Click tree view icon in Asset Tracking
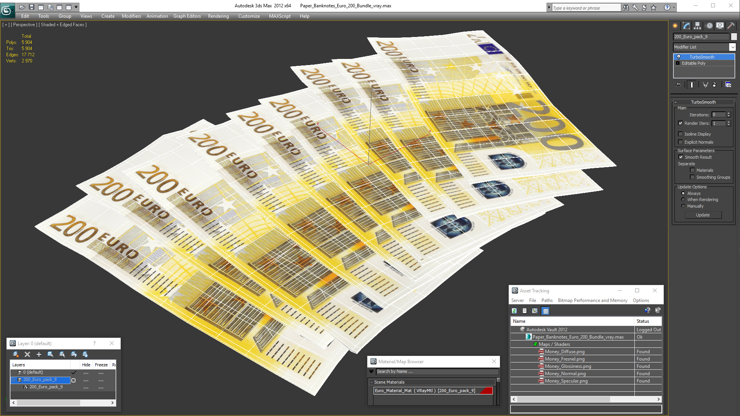This screenshot has width=740, height=416. click(x=535, y=311)
